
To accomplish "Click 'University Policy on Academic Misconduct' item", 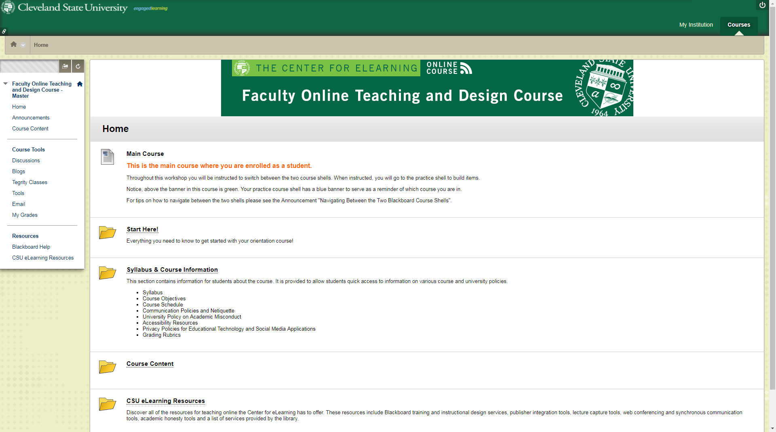I will (x=192, y=317).
